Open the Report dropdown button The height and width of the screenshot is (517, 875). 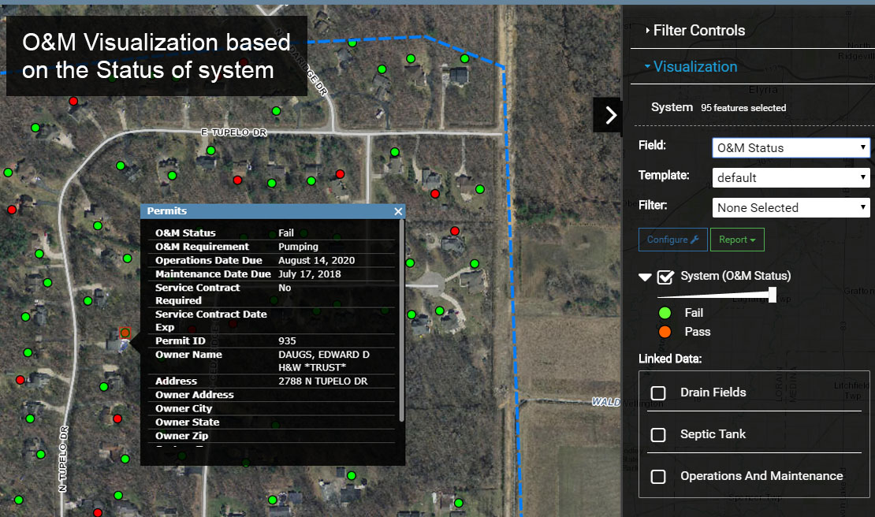point(736,240)
